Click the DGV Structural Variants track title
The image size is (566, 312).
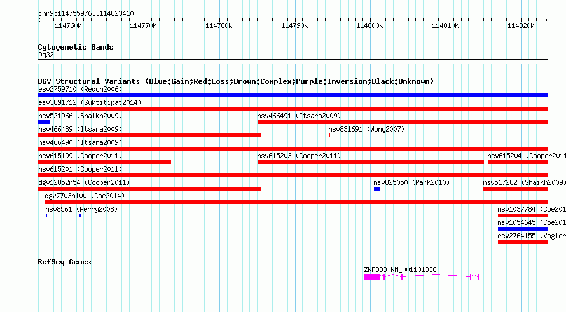[236, 81]
